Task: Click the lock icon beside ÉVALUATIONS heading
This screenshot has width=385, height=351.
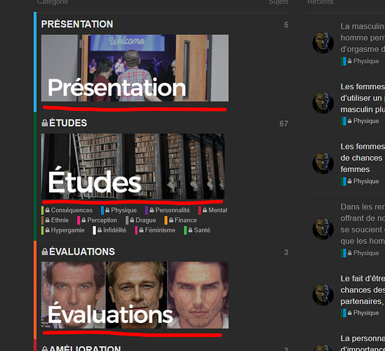Action: coord(45,251)
